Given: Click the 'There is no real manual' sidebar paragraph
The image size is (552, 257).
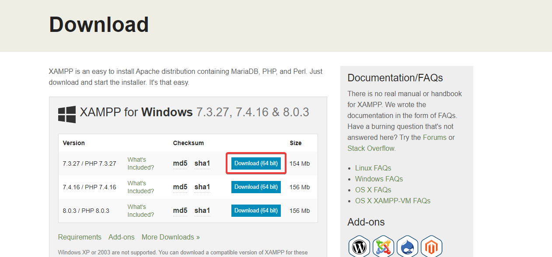Looking at the screenshot, I should coord(405,121).
